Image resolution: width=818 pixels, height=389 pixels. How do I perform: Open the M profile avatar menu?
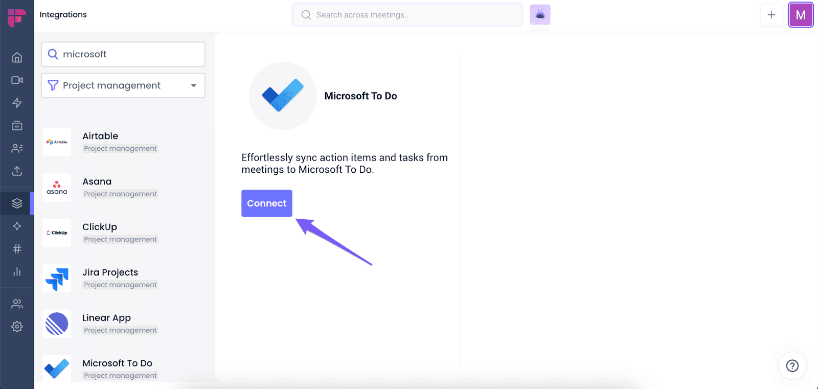801,15
